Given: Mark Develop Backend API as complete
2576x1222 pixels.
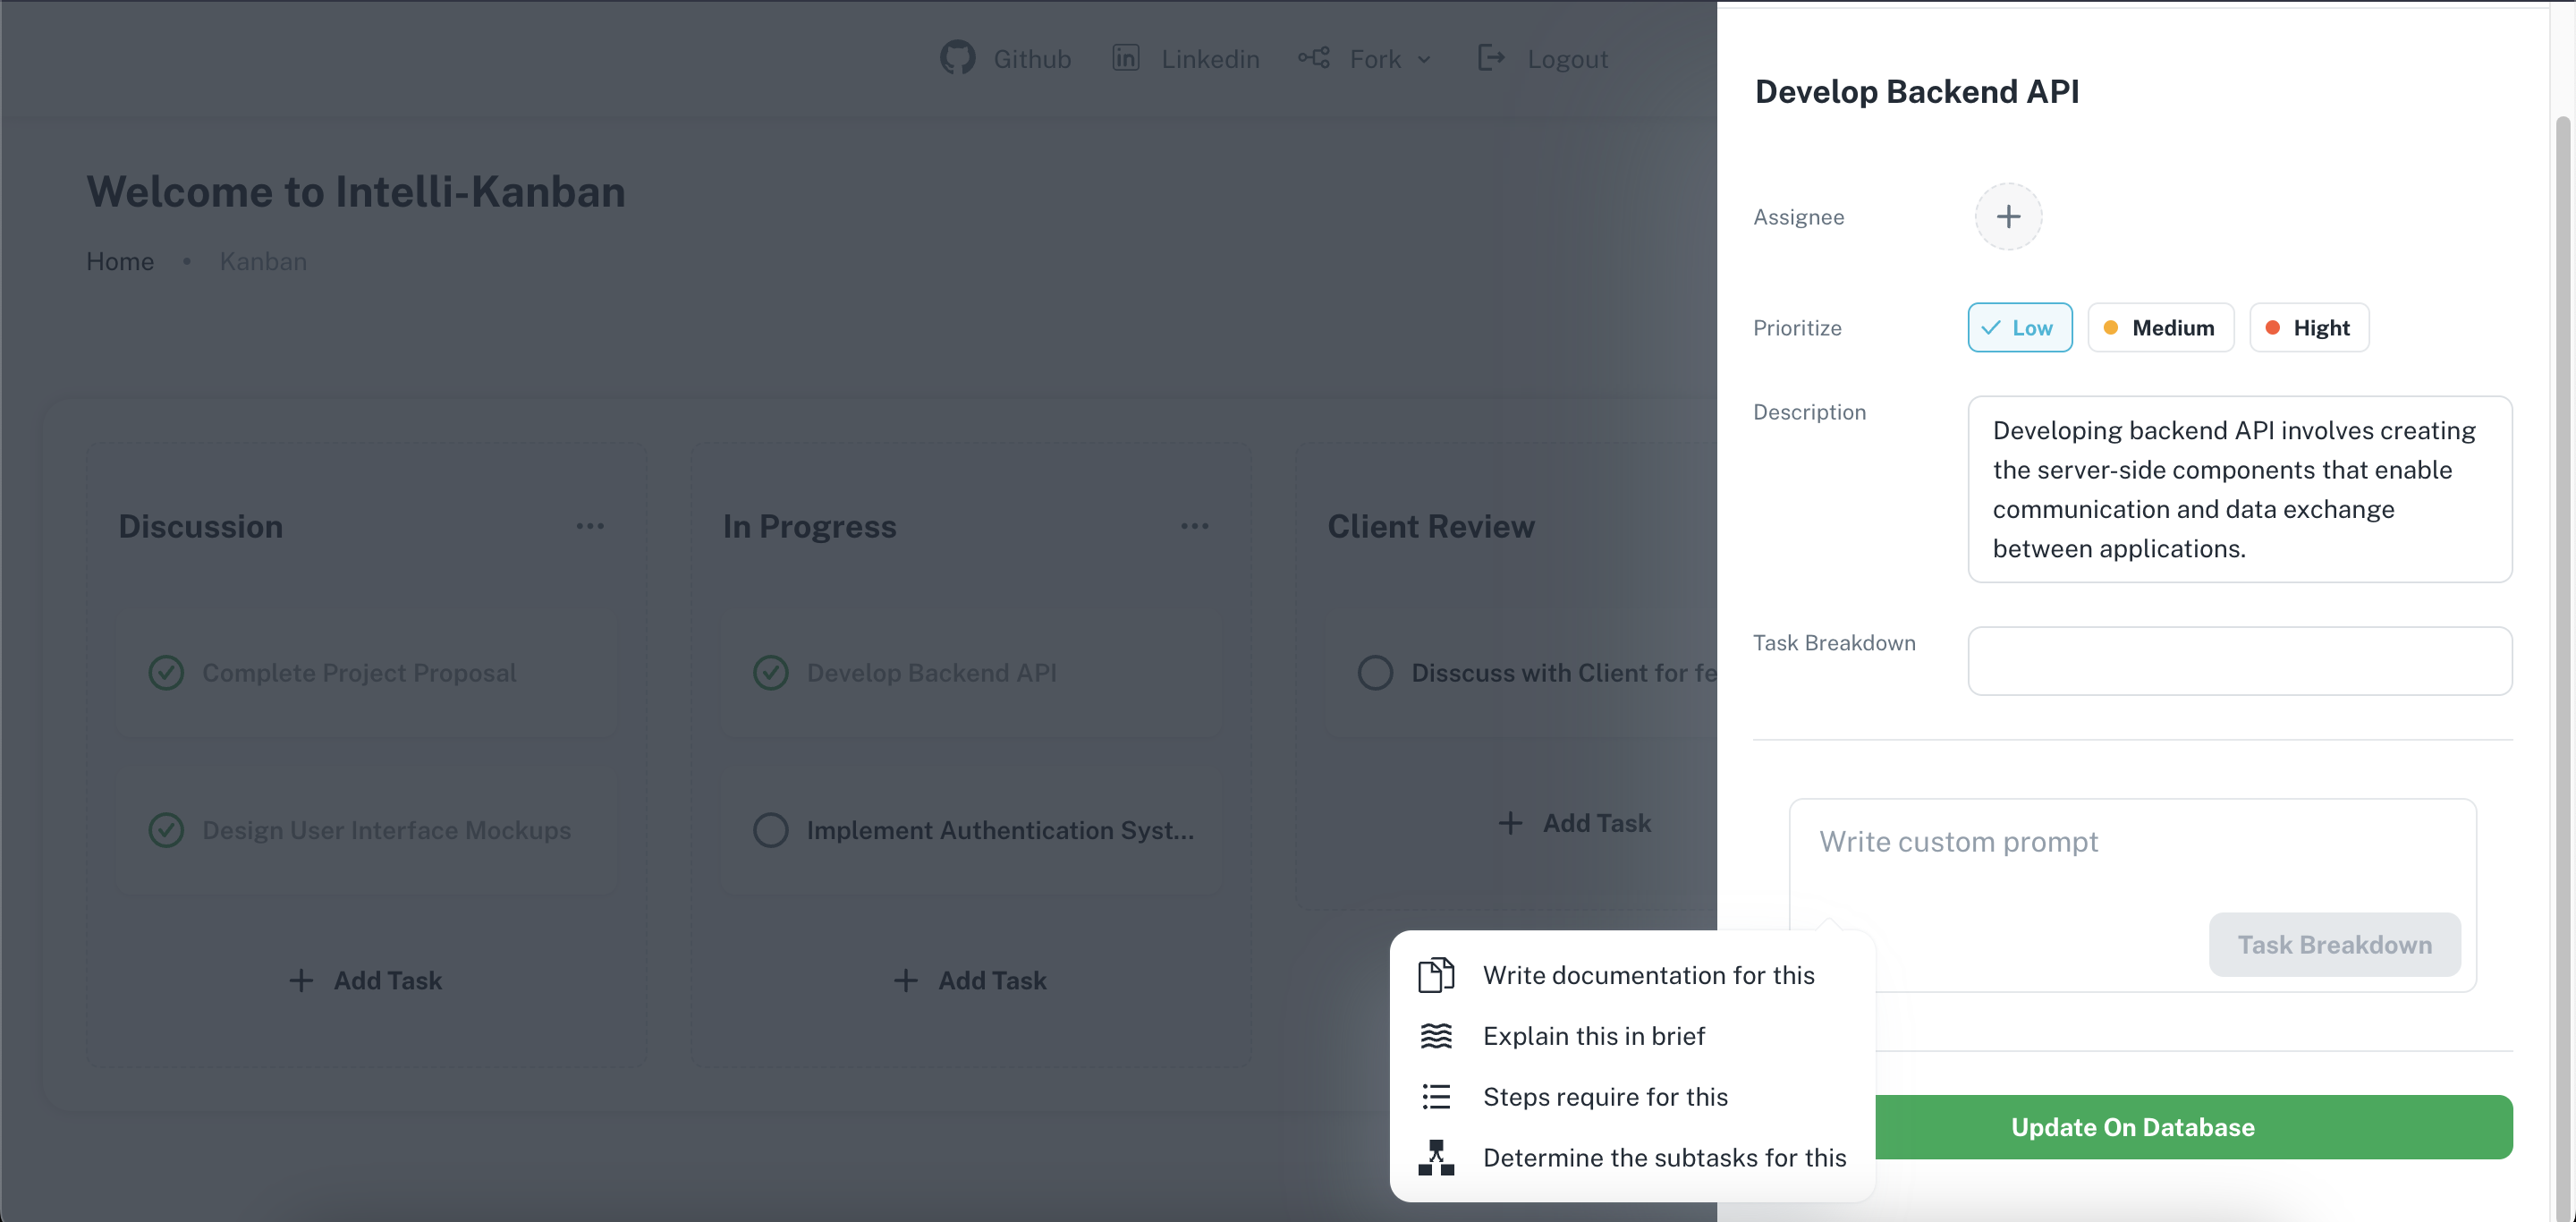Looking at the screenshot, I should pyautogui.click(x=770, y=672).
